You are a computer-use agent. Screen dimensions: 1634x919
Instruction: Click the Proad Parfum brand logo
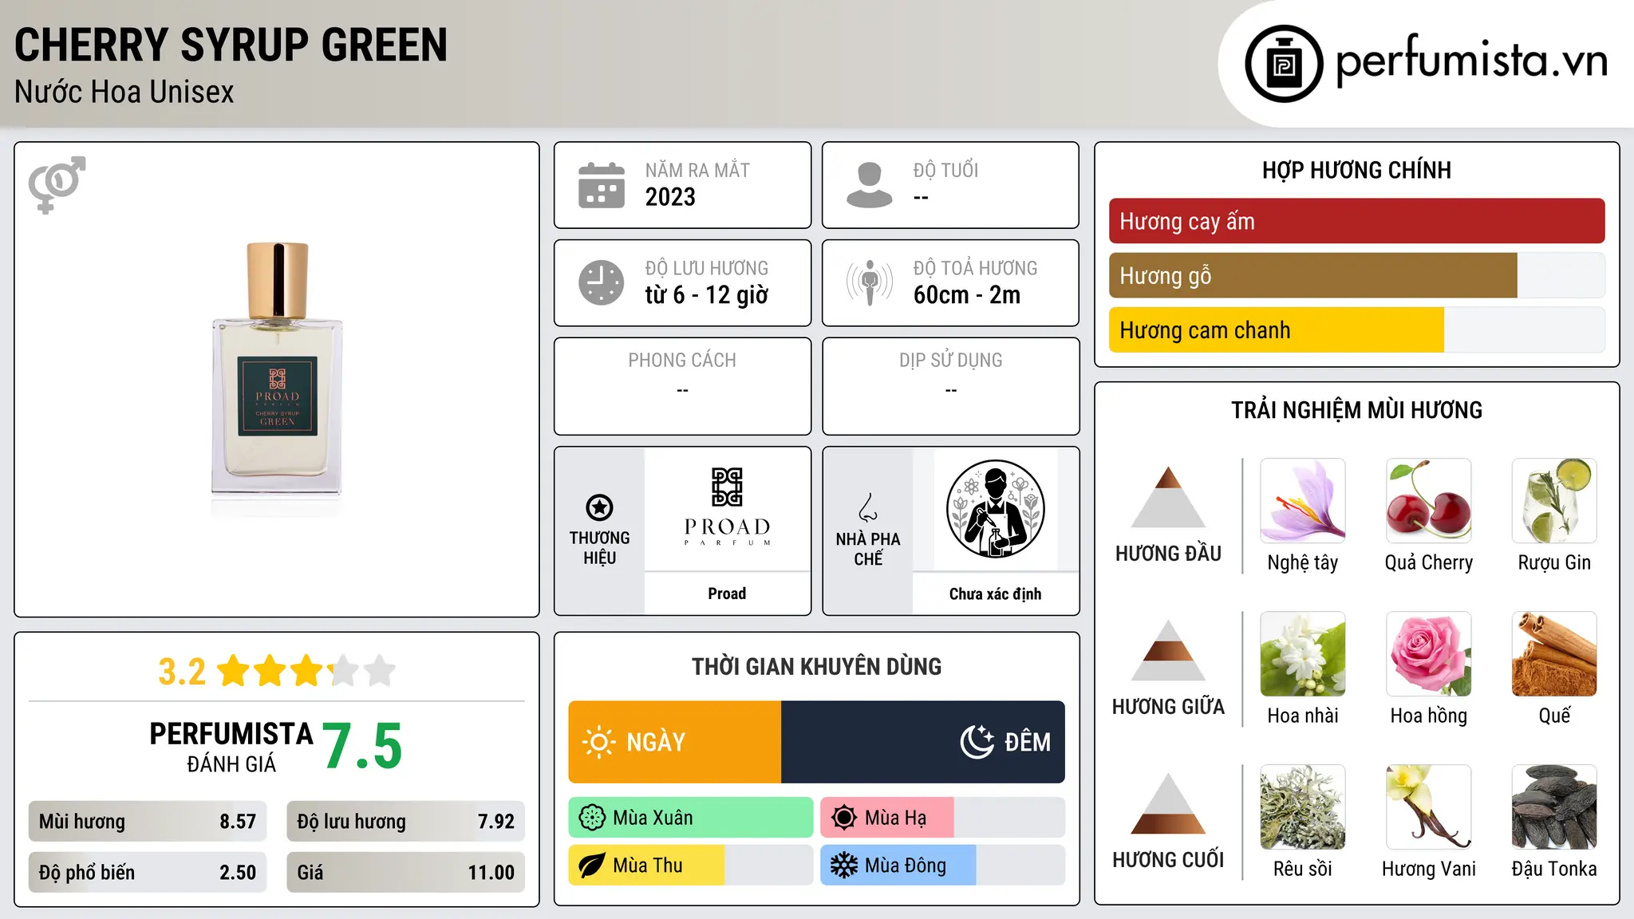click(x=727, y=507)
